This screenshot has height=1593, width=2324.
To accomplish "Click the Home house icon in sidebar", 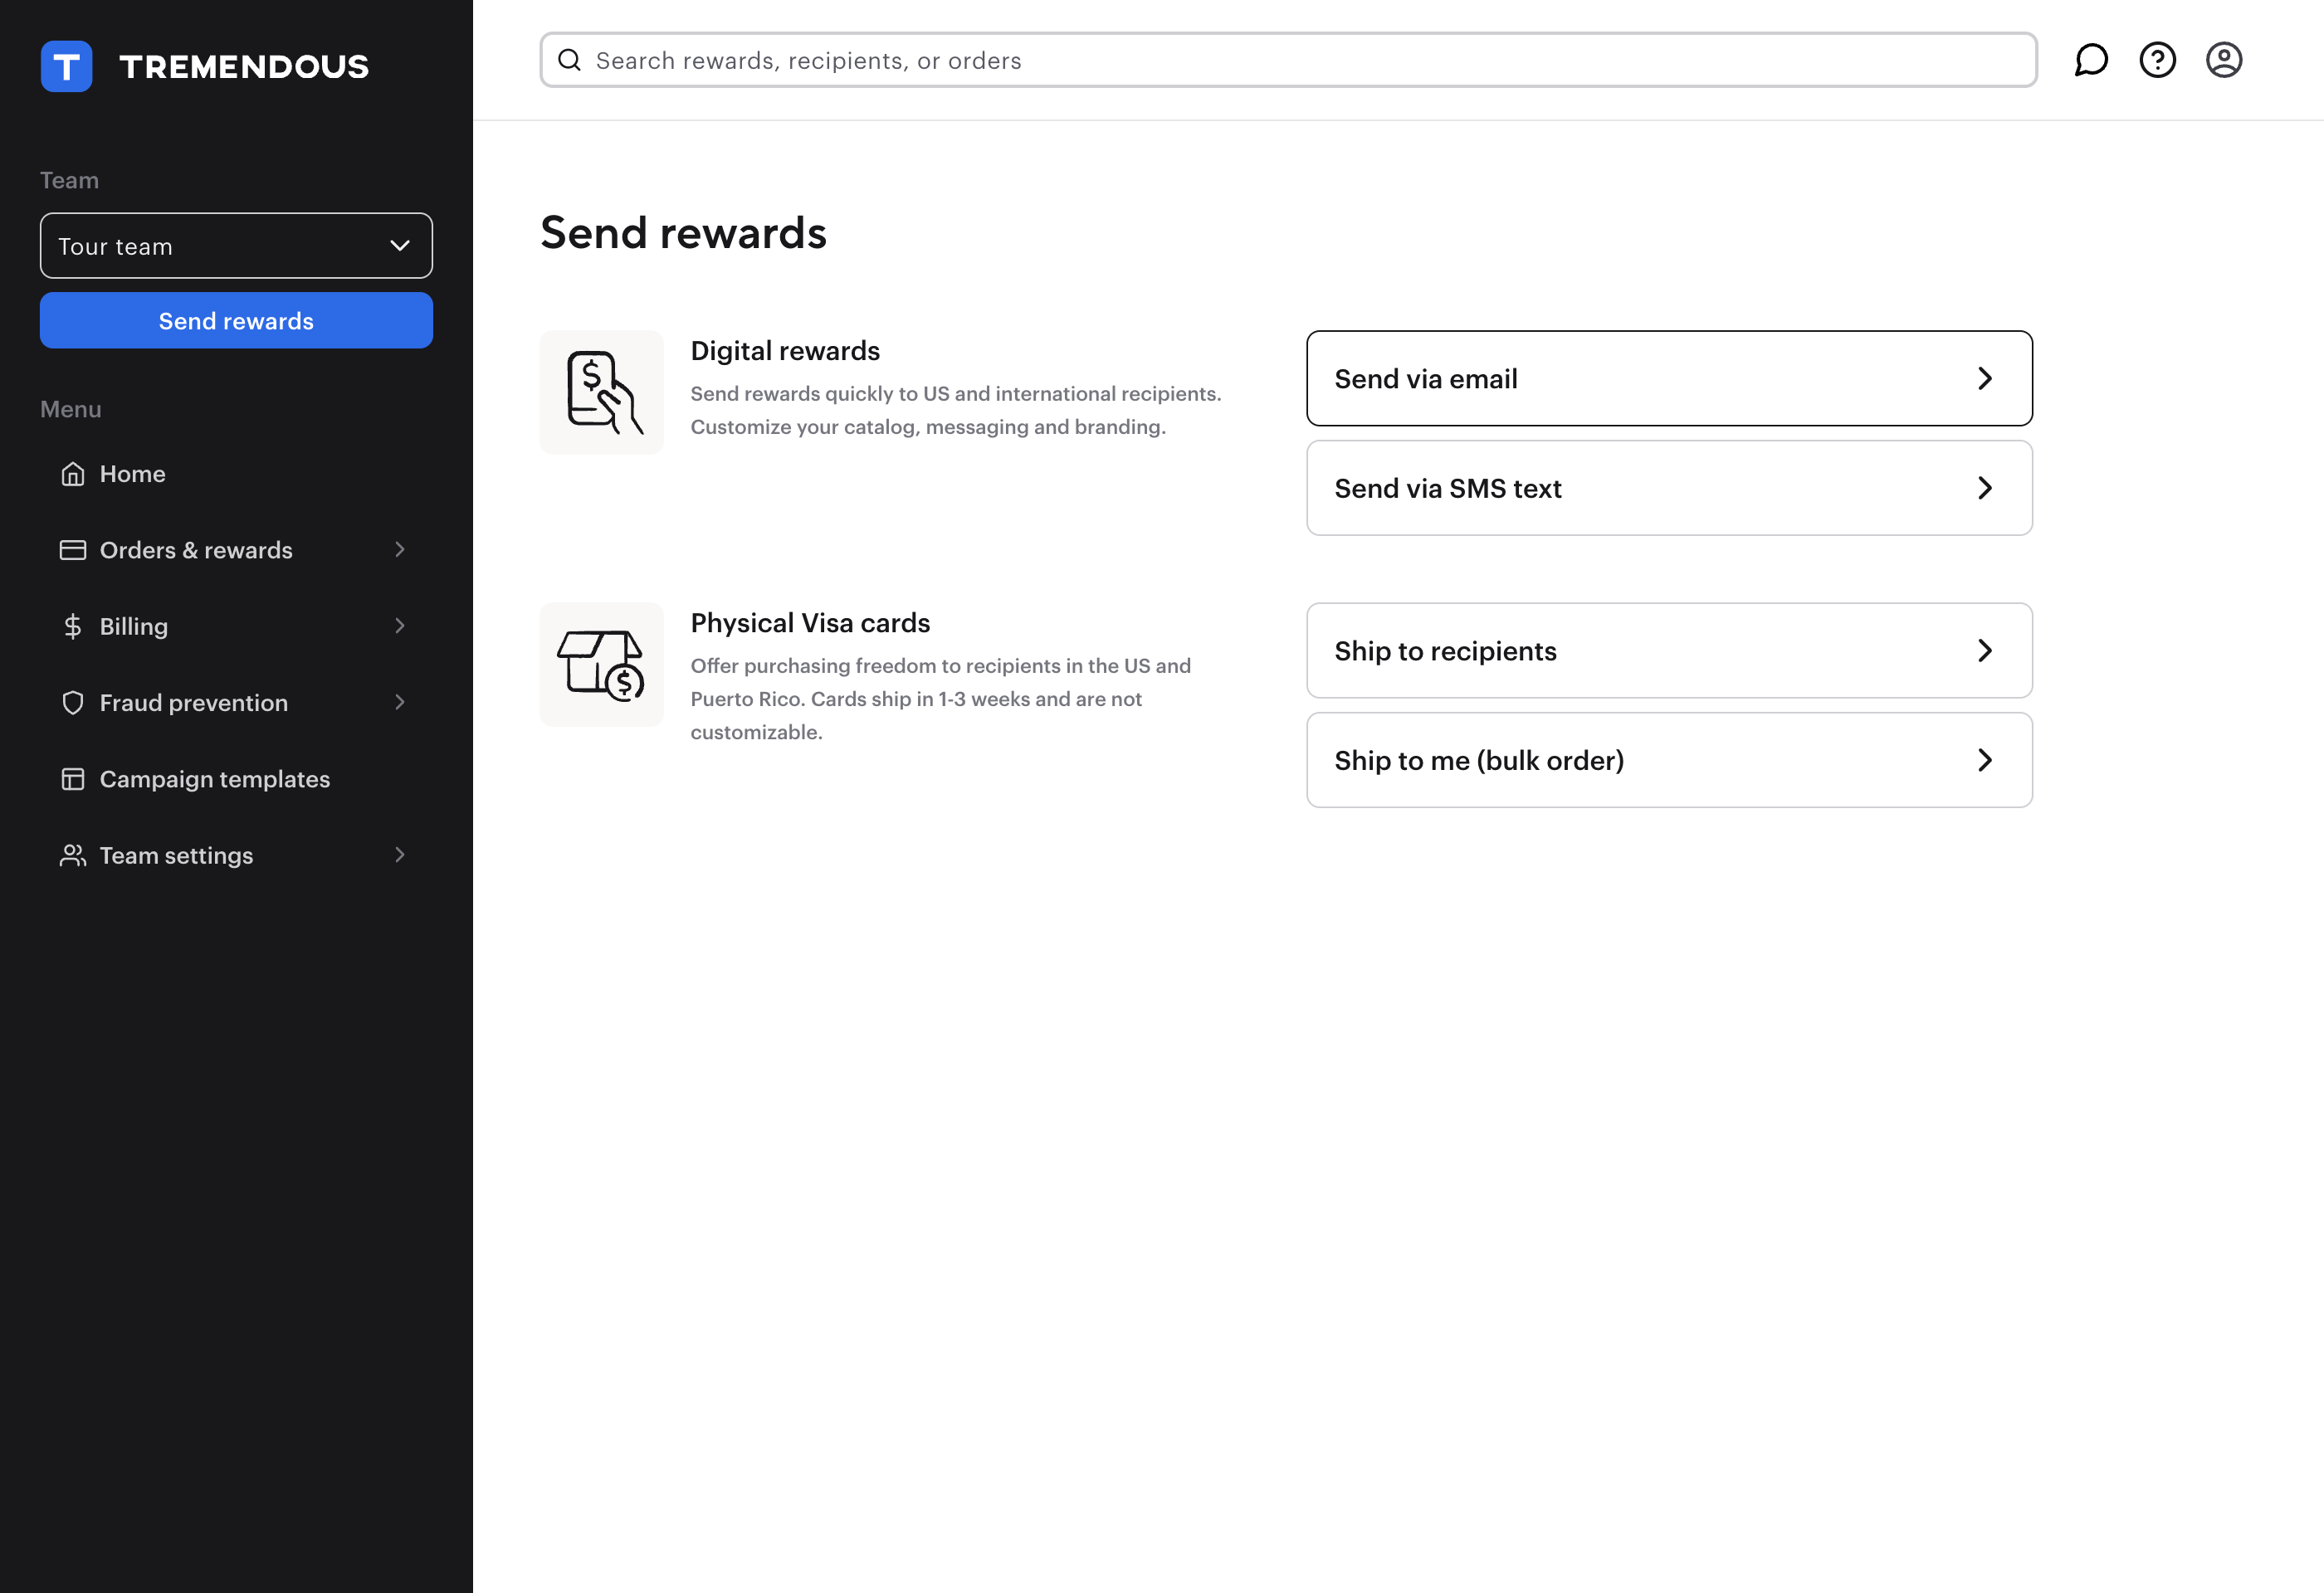I will point(73,474).
